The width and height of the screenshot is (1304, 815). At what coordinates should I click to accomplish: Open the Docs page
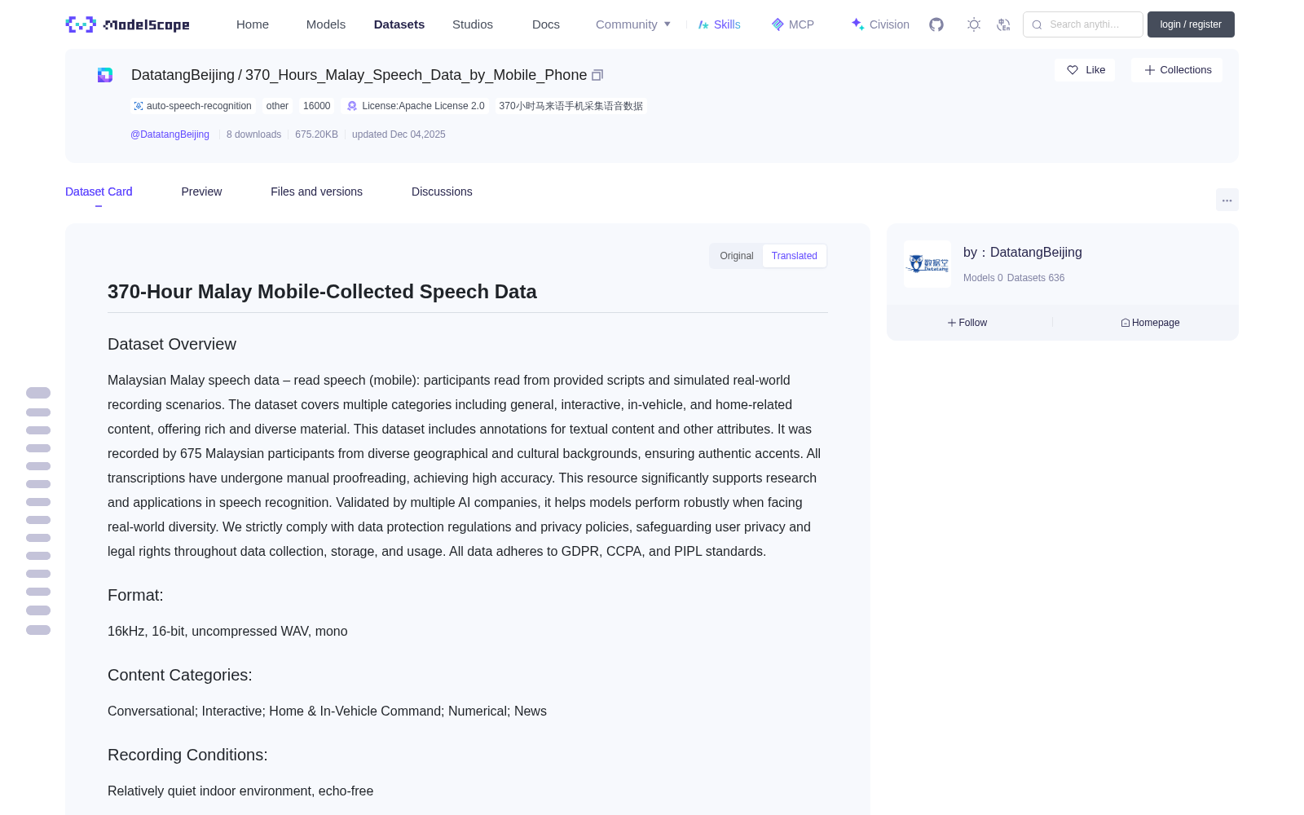pos(546,24)
